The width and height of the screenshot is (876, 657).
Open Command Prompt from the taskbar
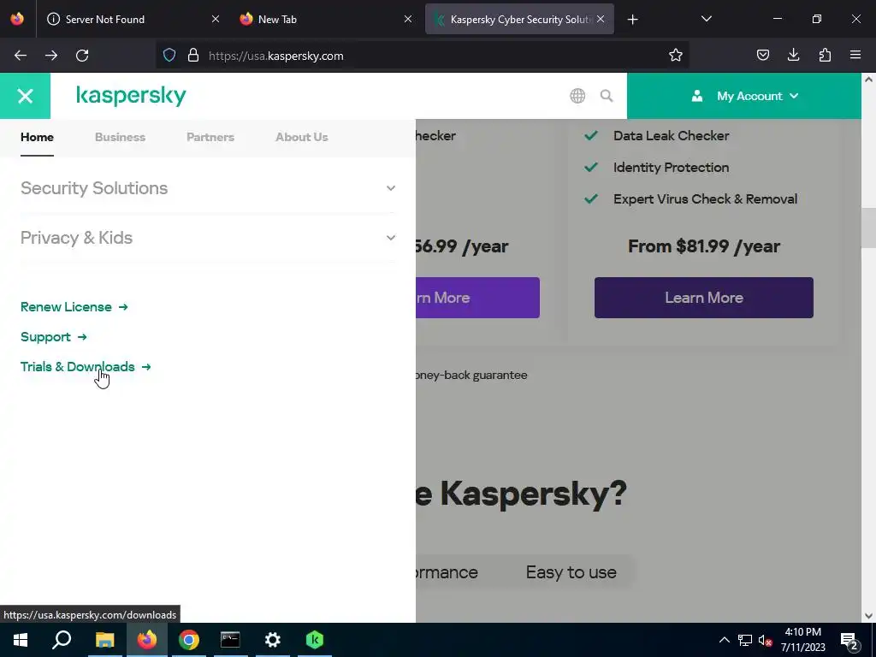click(230, 640)
